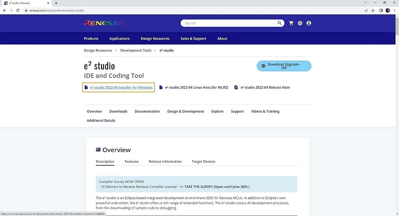Viewport: 399px width, 216px height.
Task: Jump to Design & Development section
Action: coord(185,111)
